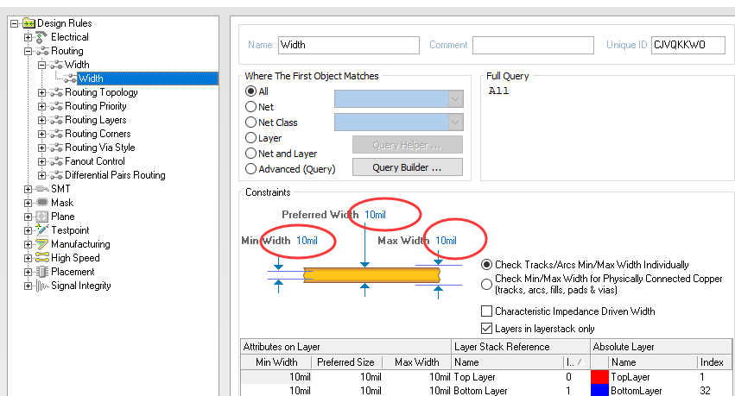Click the Layer Stack Name column header
This screenshot has width=735, height=396.
[x=507, y=362]
